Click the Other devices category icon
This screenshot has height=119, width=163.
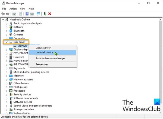tap(11, 83)
